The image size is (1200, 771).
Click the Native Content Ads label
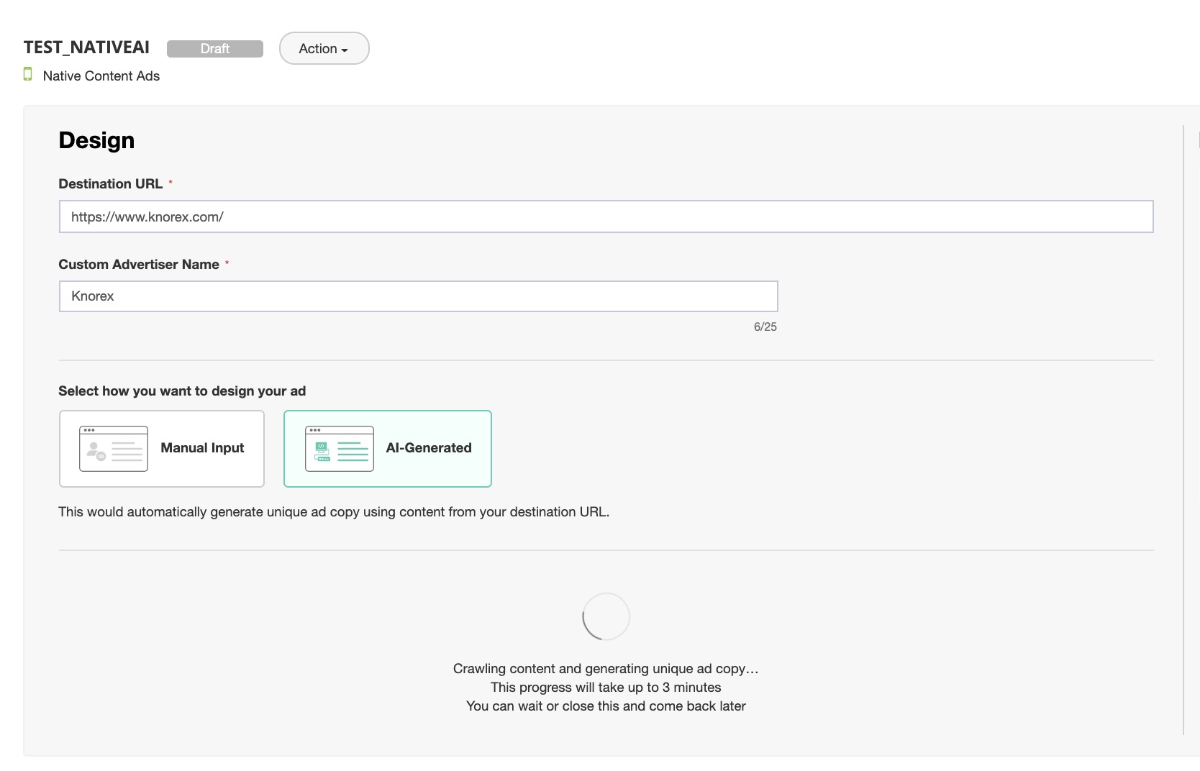[x=101, y=76]
